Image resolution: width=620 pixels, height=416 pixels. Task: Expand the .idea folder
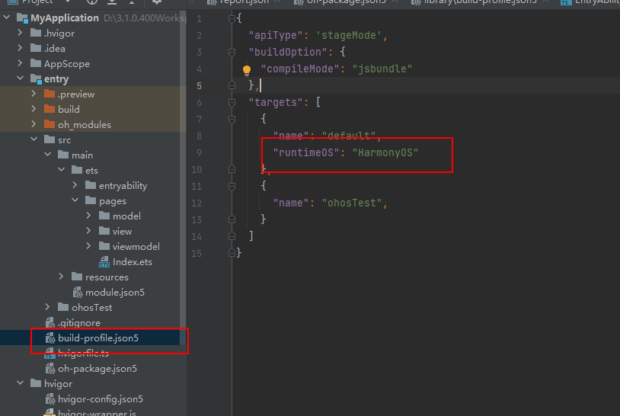point(20,48)
